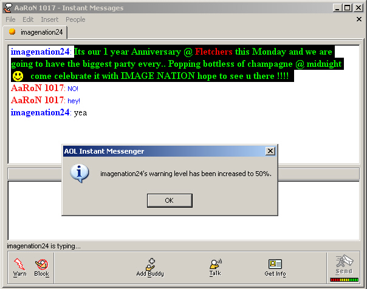This screenshot has width=367, height=289.
Task: Click the Send message icon
Action: pos(344,261)
